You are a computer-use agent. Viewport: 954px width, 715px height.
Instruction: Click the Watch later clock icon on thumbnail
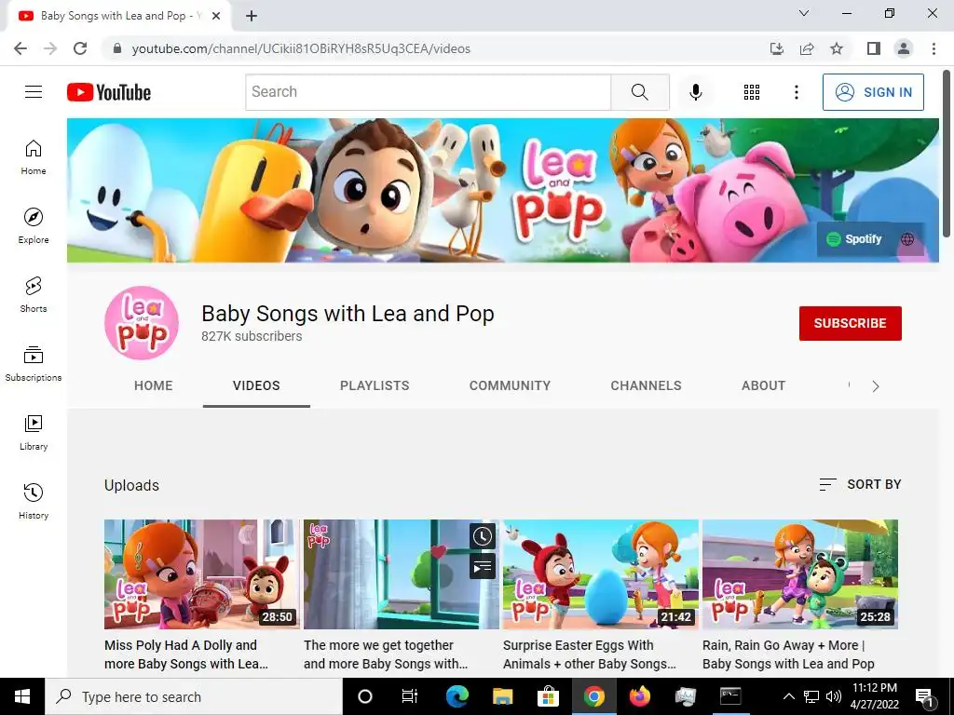pos(483,536)
